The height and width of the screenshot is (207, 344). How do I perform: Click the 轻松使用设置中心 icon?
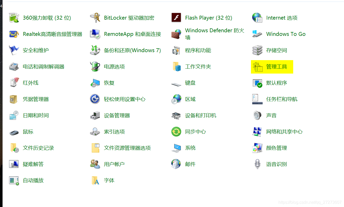click(x=95, y=99)
